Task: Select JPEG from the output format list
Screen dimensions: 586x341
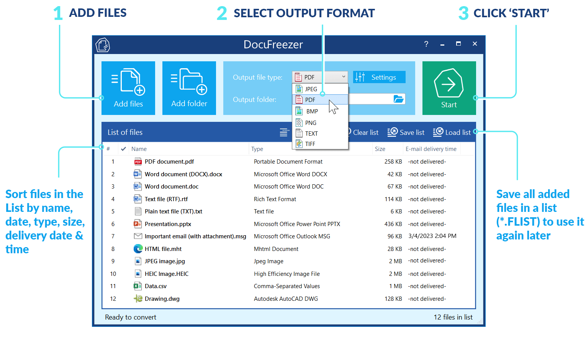Action: tap(311, 89)
